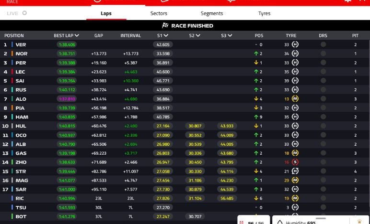Switch to the Sectors tab
This screenshot has width=370, height=224.
click(x=159, y=13)
